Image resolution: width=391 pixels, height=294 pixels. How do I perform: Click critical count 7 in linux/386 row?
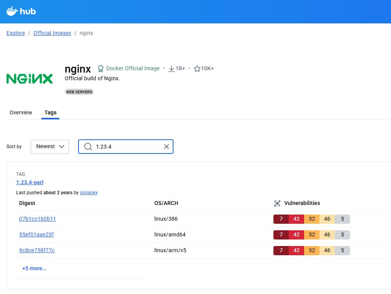click(281, 219)
